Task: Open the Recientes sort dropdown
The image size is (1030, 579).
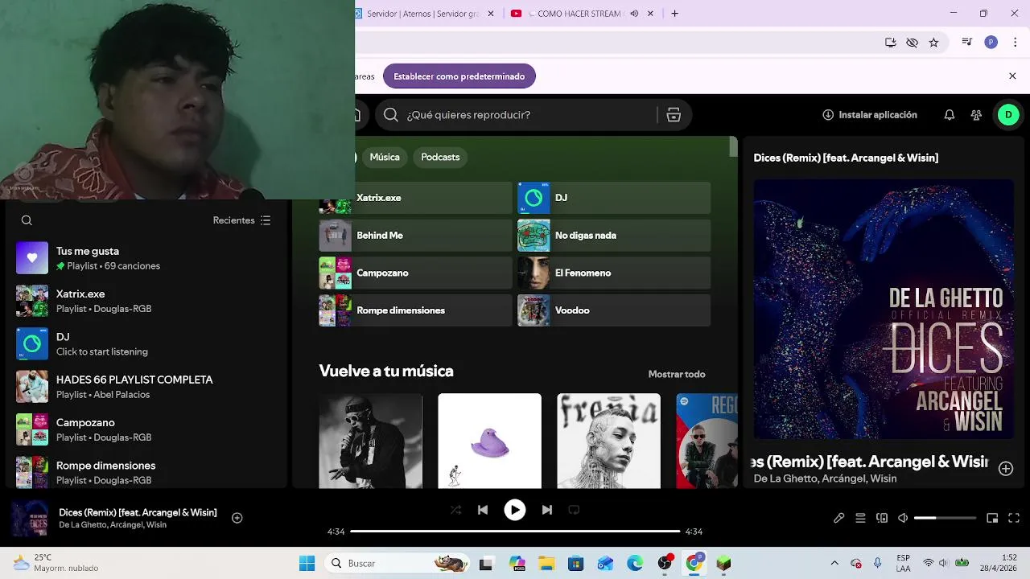Action: [241, 220]
